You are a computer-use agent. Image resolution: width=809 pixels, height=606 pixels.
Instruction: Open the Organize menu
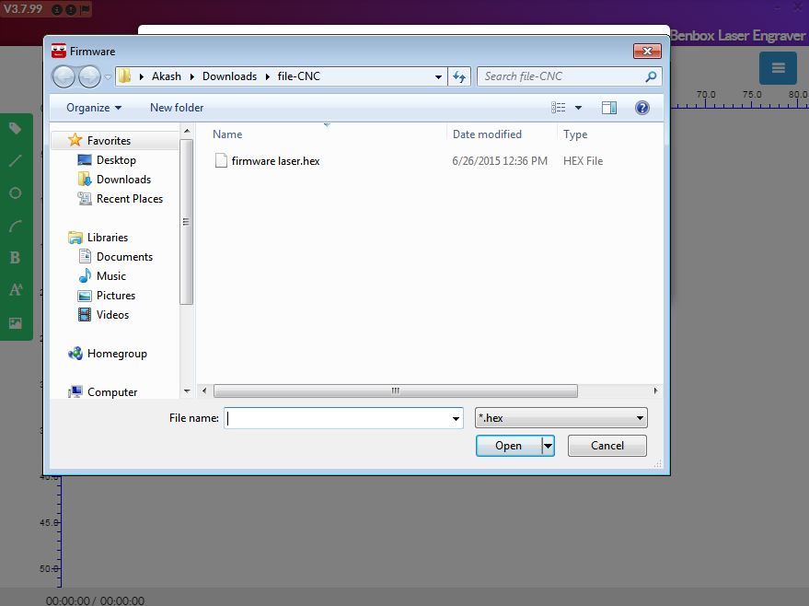[x=93, y=108]
